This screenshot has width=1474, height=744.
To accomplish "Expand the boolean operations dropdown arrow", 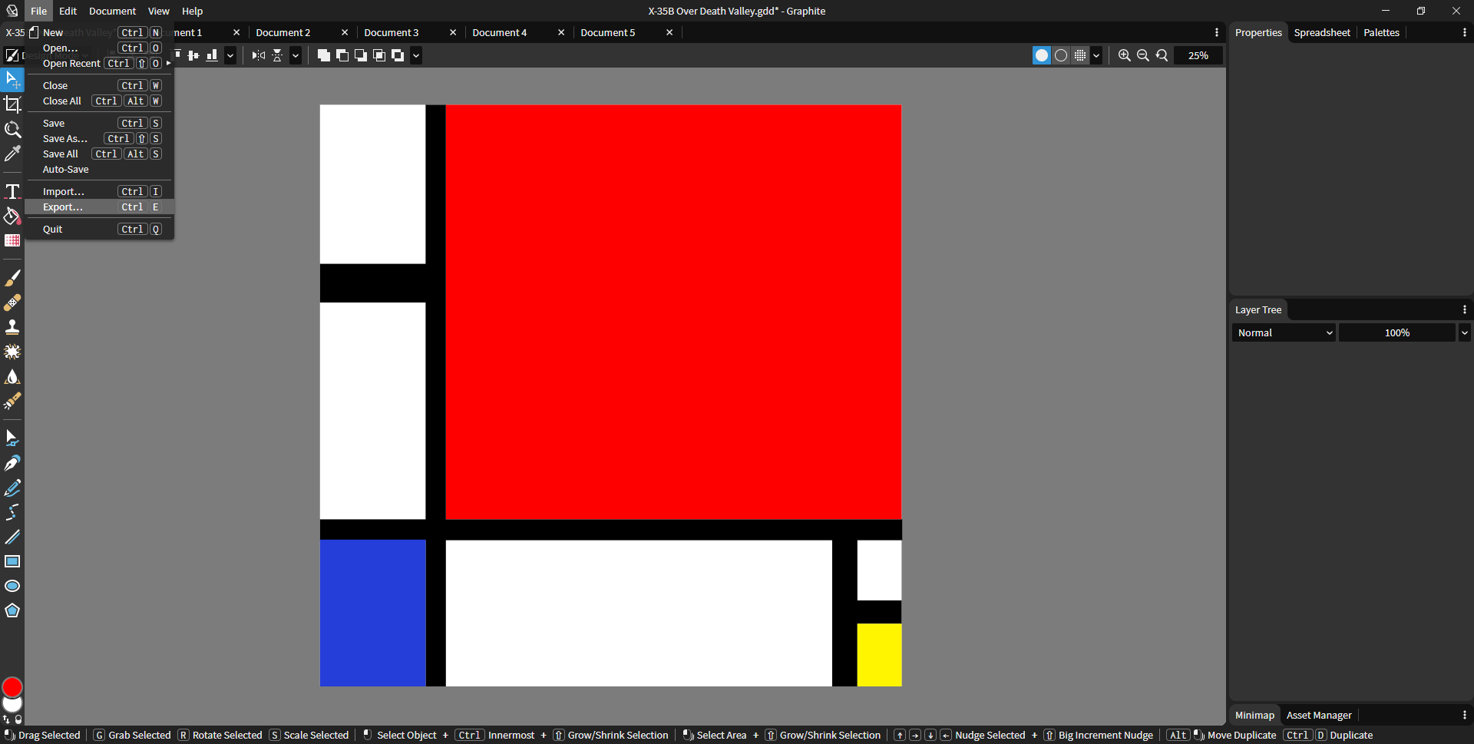I will [416, 55].
